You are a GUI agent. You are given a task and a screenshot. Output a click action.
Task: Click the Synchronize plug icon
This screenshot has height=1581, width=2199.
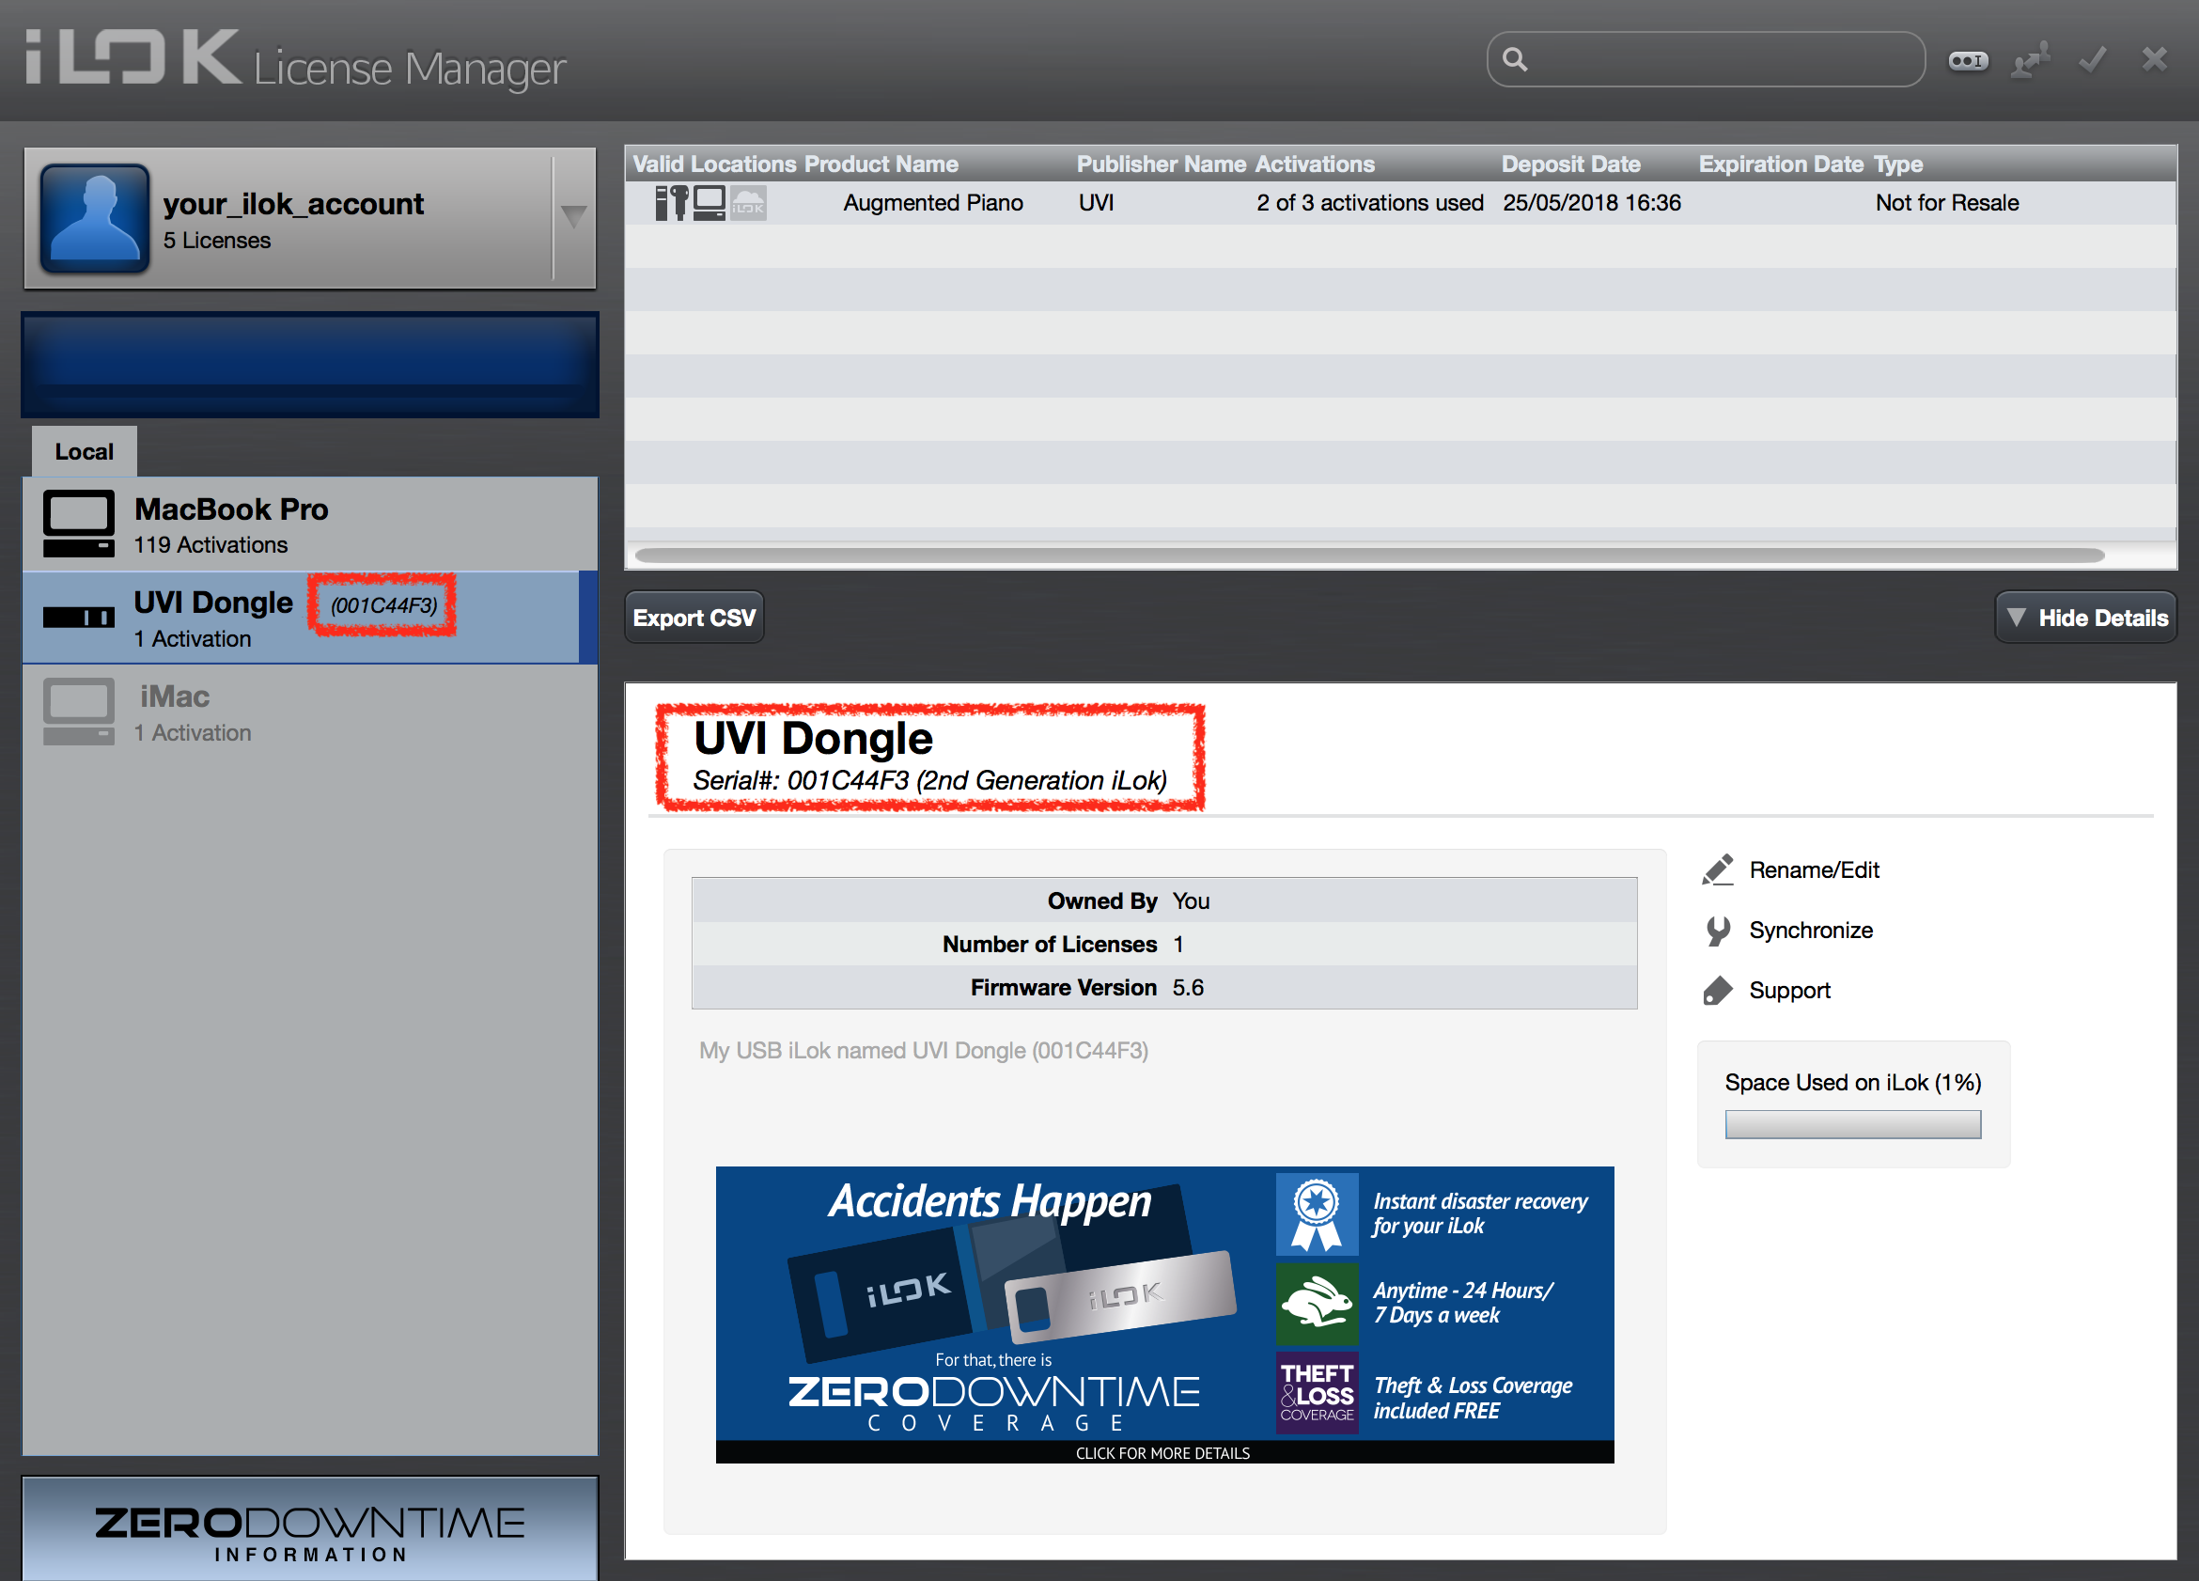(x=1718, y=931)
